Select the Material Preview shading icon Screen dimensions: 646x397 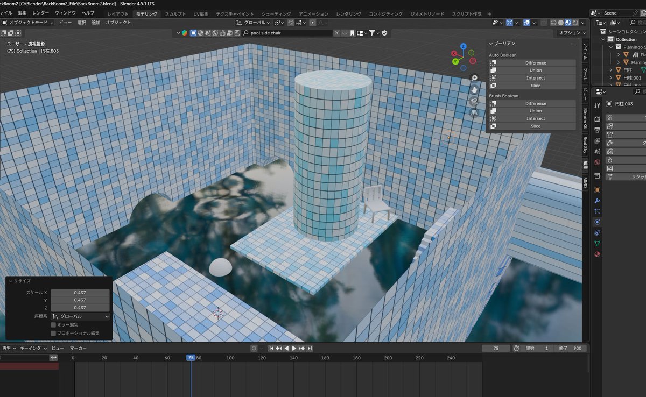point(568,23)
